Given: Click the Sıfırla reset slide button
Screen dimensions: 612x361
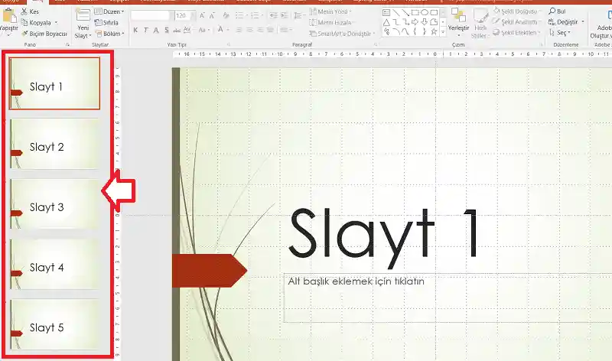Looking at the screenshot, I should 106,23.
